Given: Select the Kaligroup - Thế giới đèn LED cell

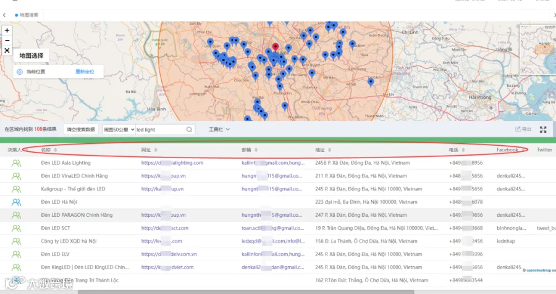Looking at the screenshot, I should [x=73, y=188].
